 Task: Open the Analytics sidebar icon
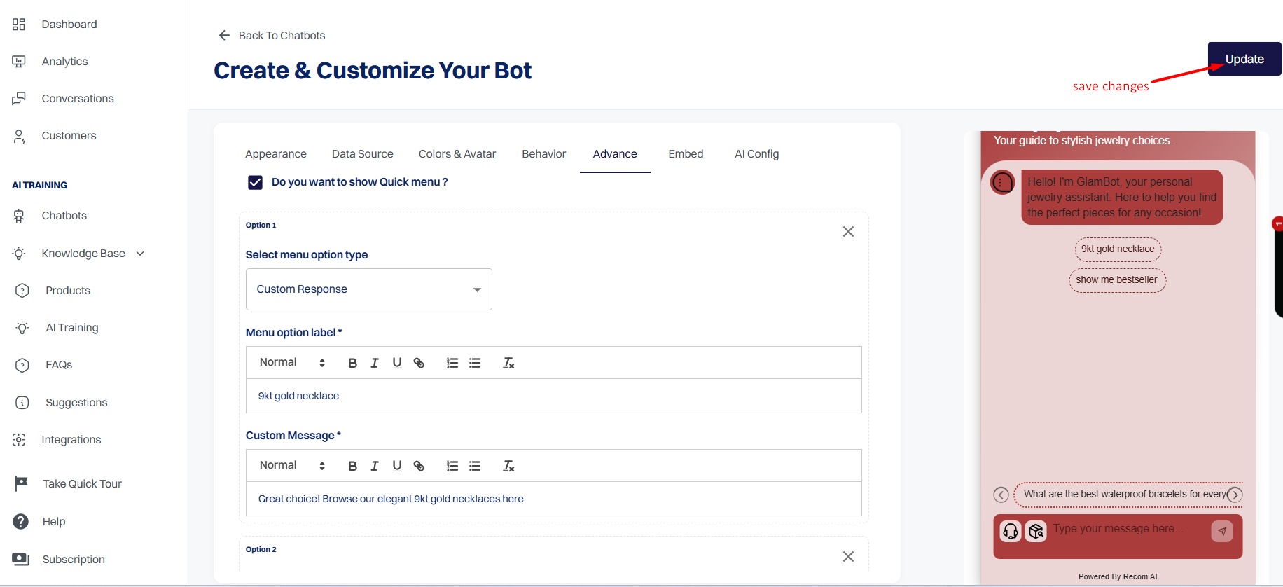coord(19,62)
